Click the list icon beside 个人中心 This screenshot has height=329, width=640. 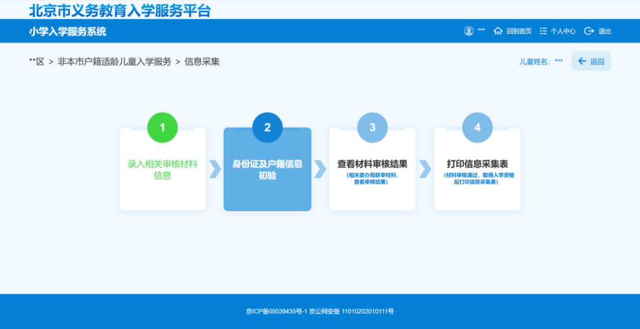543,31
